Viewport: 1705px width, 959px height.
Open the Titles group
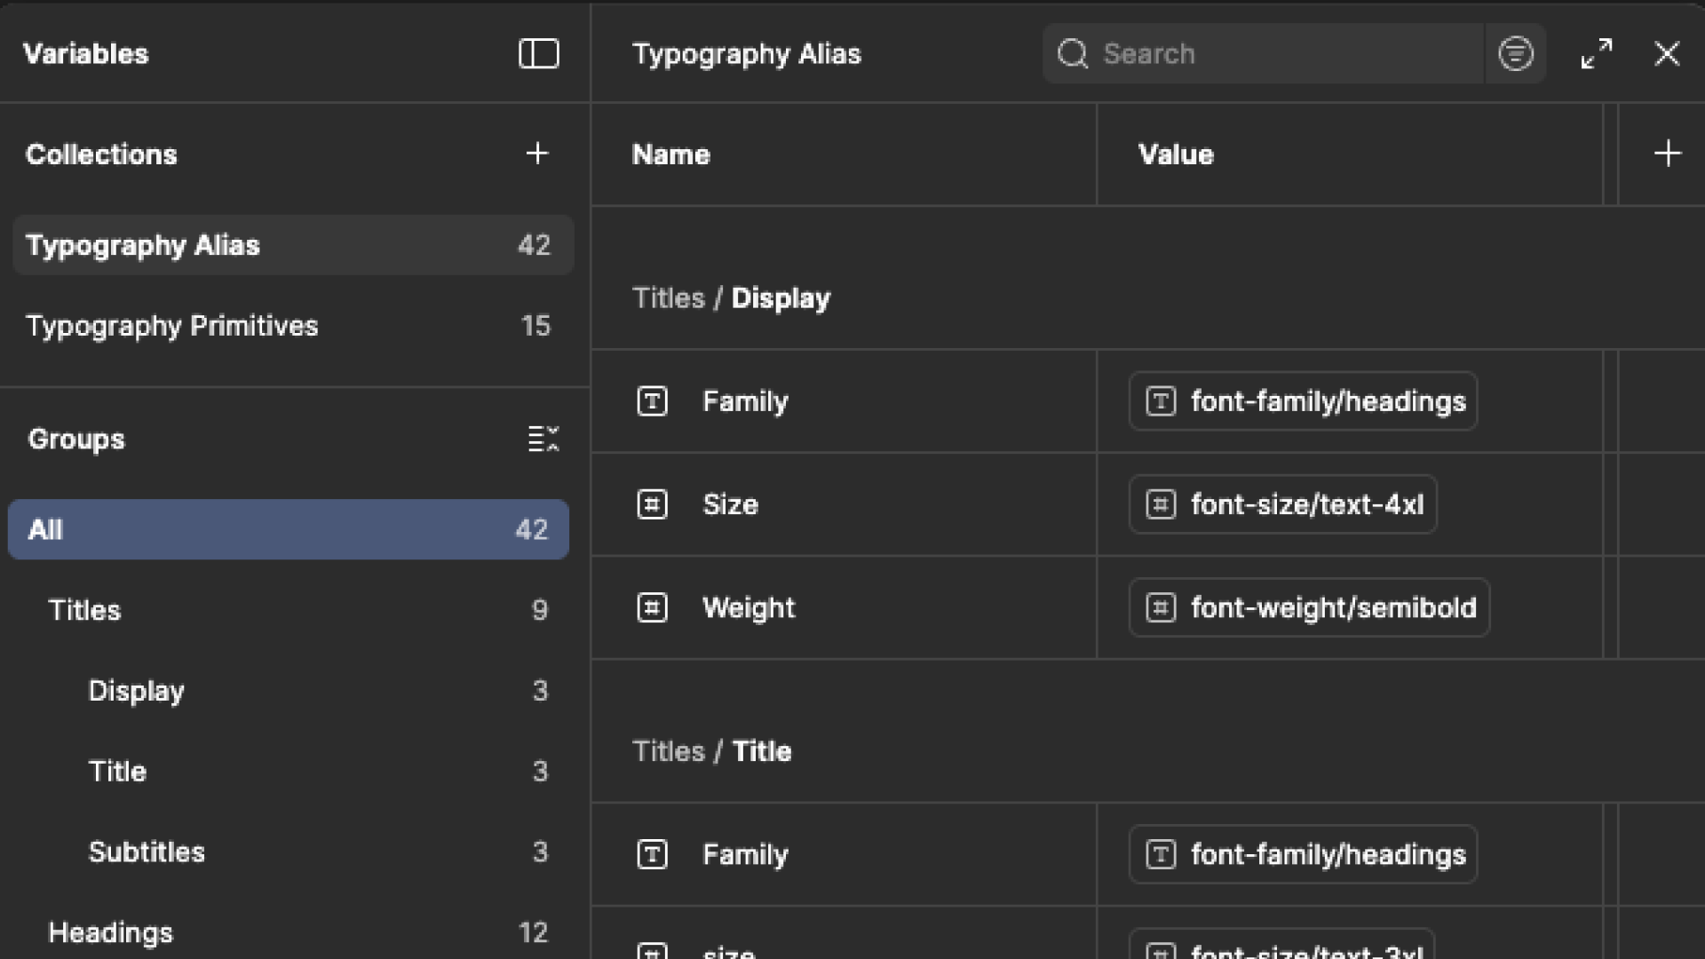(84, 610)
